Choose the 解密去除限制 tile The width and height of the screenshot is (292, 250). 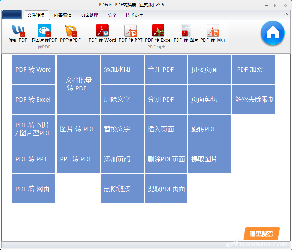point(254,99)
